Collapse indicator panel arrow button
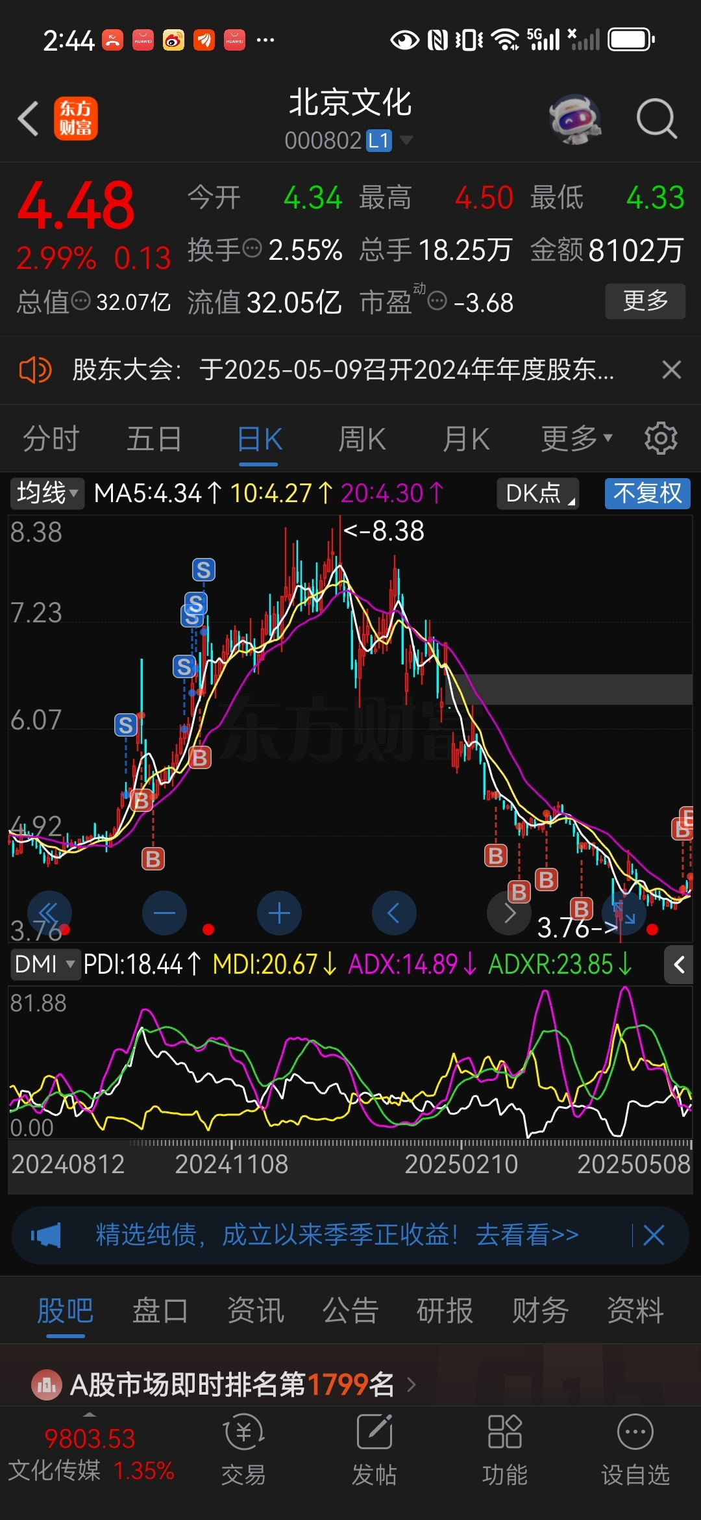This screenshot has height=1520, width=701. tap(679, 965)
